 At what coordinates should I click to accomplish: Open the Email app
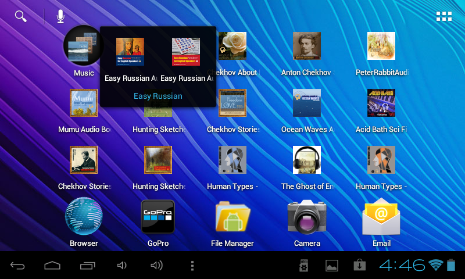point(381,217)
